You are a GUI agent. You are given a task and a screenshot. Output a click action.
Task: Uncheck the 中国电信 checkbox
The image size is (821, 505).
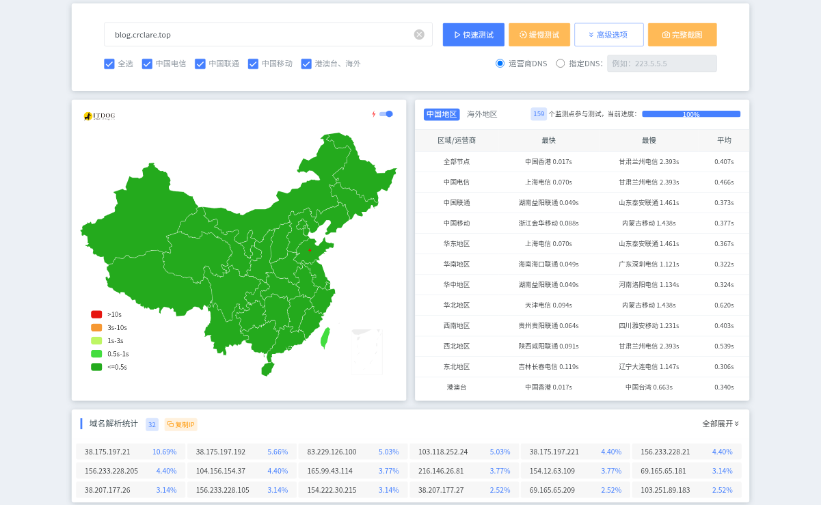click(x=146, y=64)
